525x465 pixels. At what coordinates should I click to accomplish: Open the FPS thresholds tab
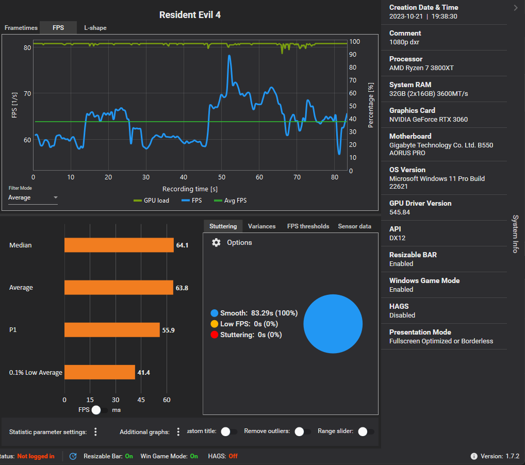[308, 226]
